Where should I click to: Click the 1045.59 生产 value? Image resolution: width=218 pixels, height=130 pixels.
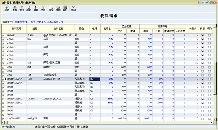click(121, 119)
